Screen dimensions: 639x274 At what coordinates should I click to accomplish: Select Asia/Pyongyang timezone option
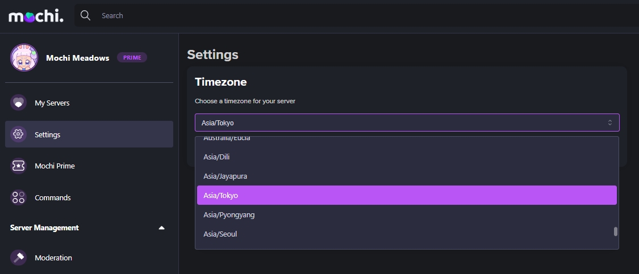tap(229, 214)
